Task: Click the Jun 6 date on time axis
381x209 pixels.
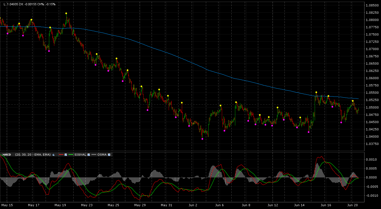Action: click(220, 205)
